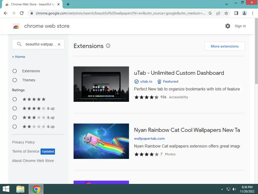Open a new browser tab
This screenshot has width=258, height=194.
click(x=68, y=4)
